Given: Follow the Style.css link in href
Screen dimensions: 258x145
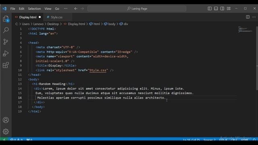Looking at the screenshot, I should 98,70.
